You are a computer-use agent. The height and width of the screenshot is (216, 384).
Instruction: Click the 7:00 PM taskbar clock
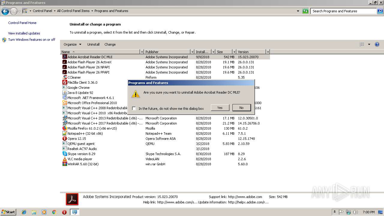368,212
